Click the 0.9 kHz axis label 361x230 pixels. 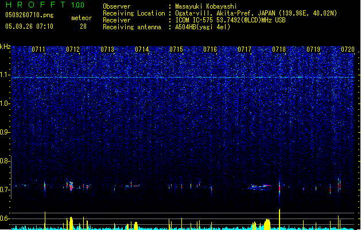click(x=5, y=132)
